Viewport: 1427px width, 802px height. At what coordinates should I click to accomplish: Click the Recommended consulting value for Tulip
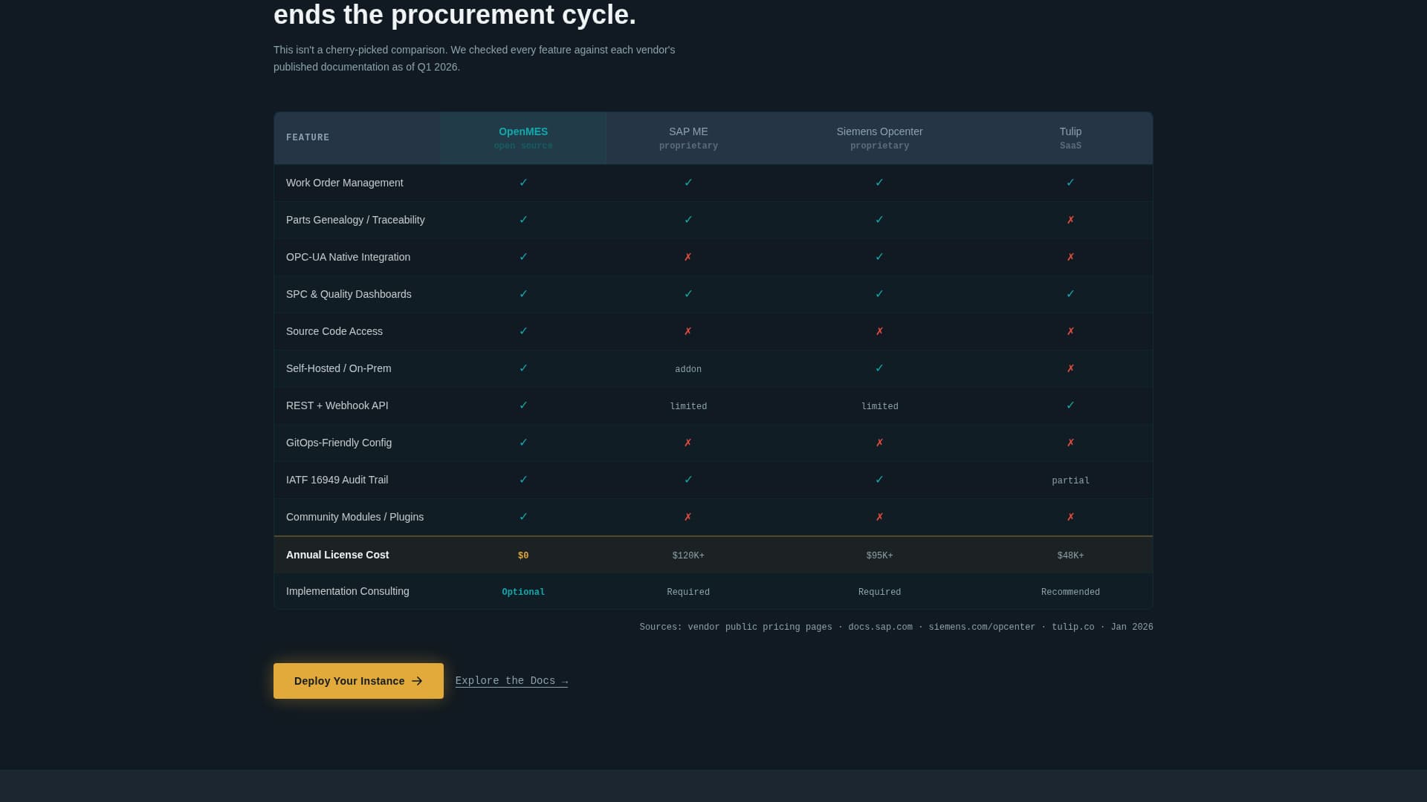point(1070,592)
